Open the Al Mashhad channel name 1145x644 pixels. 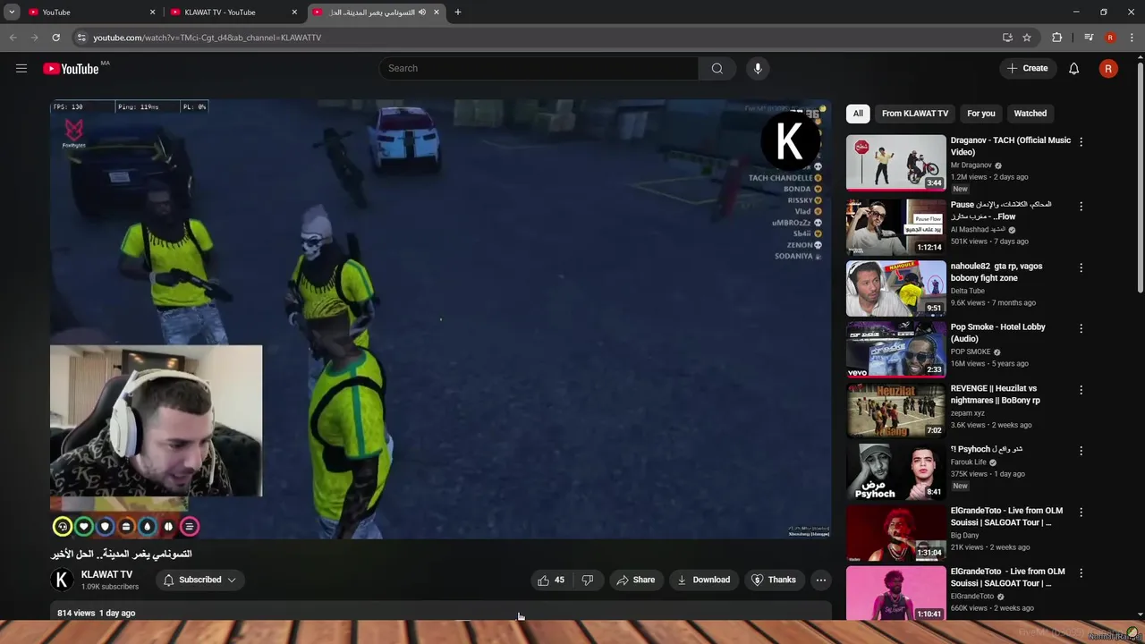coord(978,230)
